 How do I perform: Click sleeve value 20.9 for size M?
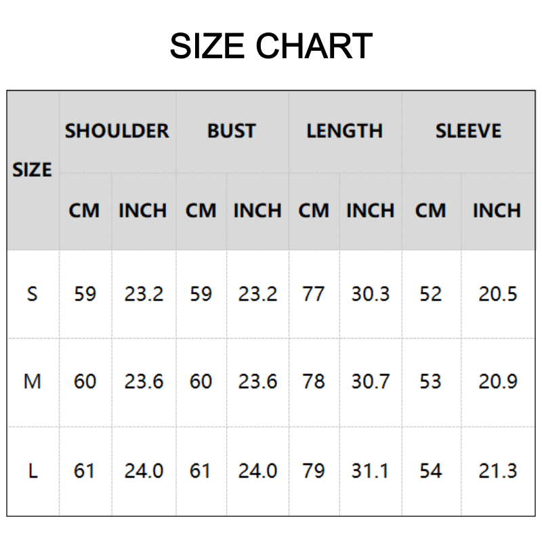pos(498,382)
